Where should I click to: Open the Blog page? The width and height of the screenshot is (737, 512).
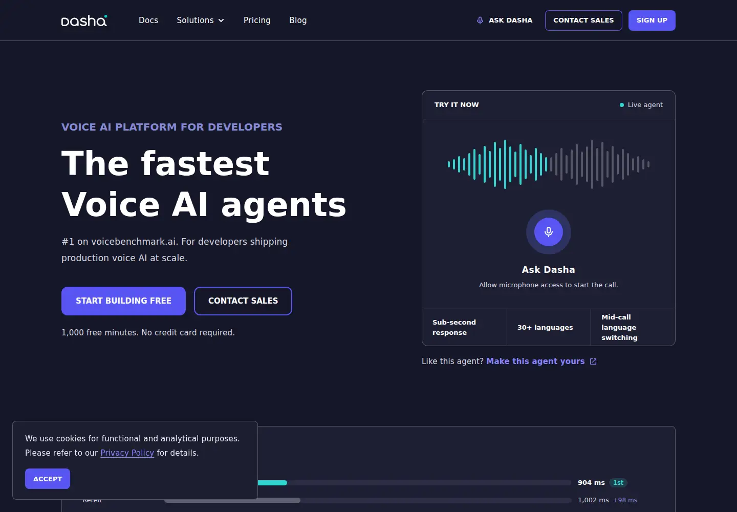pos(298,20)
